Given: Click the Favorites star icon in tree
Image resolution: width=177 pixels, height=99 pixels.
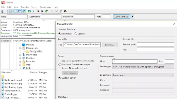Looking at the screenshot, I should [x=24, y=62].
